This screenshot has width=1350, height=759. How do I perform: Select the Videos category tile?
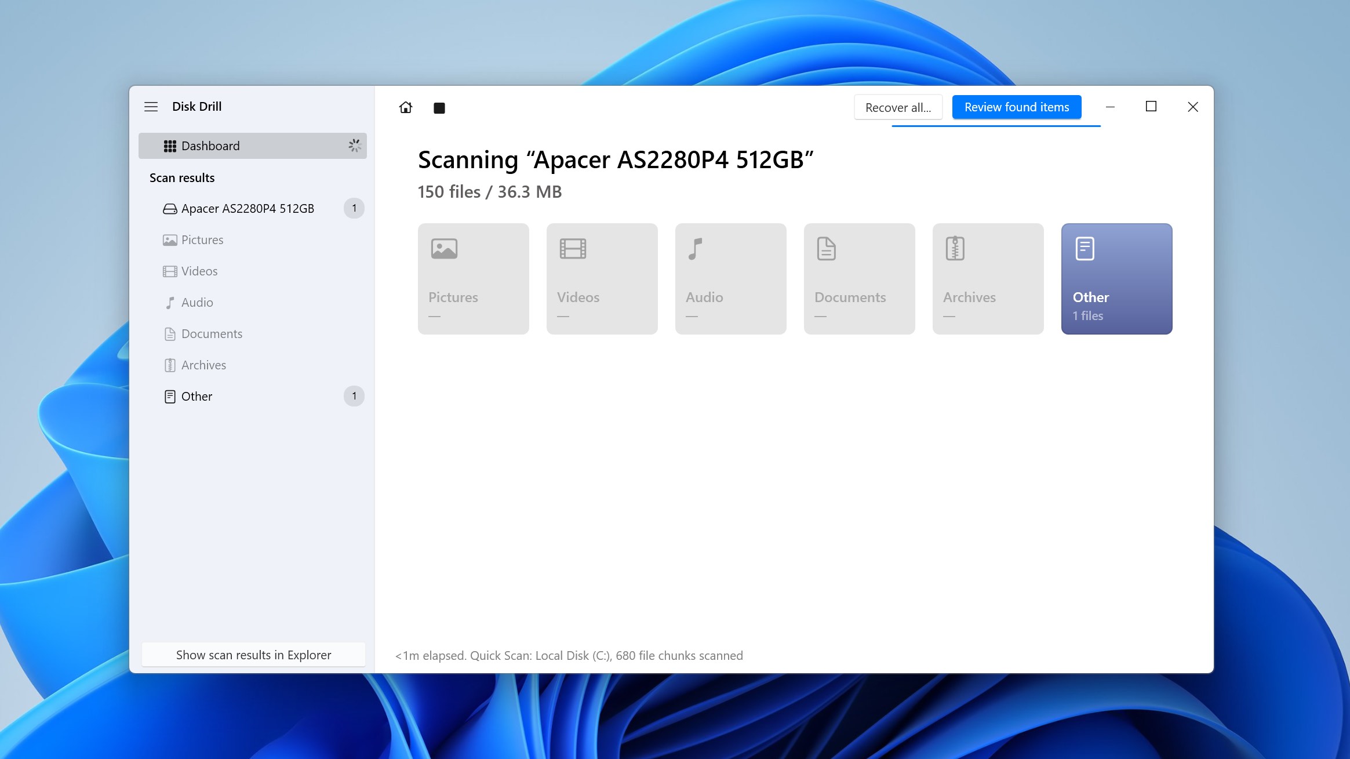(x=602, y=278)
